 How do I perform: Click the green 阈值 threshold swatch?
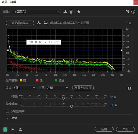click(56, 80)
